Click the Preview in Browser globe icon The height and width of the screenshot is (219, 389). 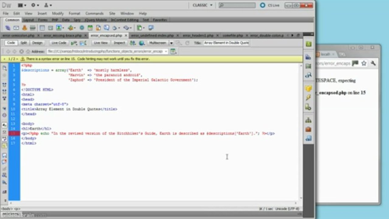[141, 43]
